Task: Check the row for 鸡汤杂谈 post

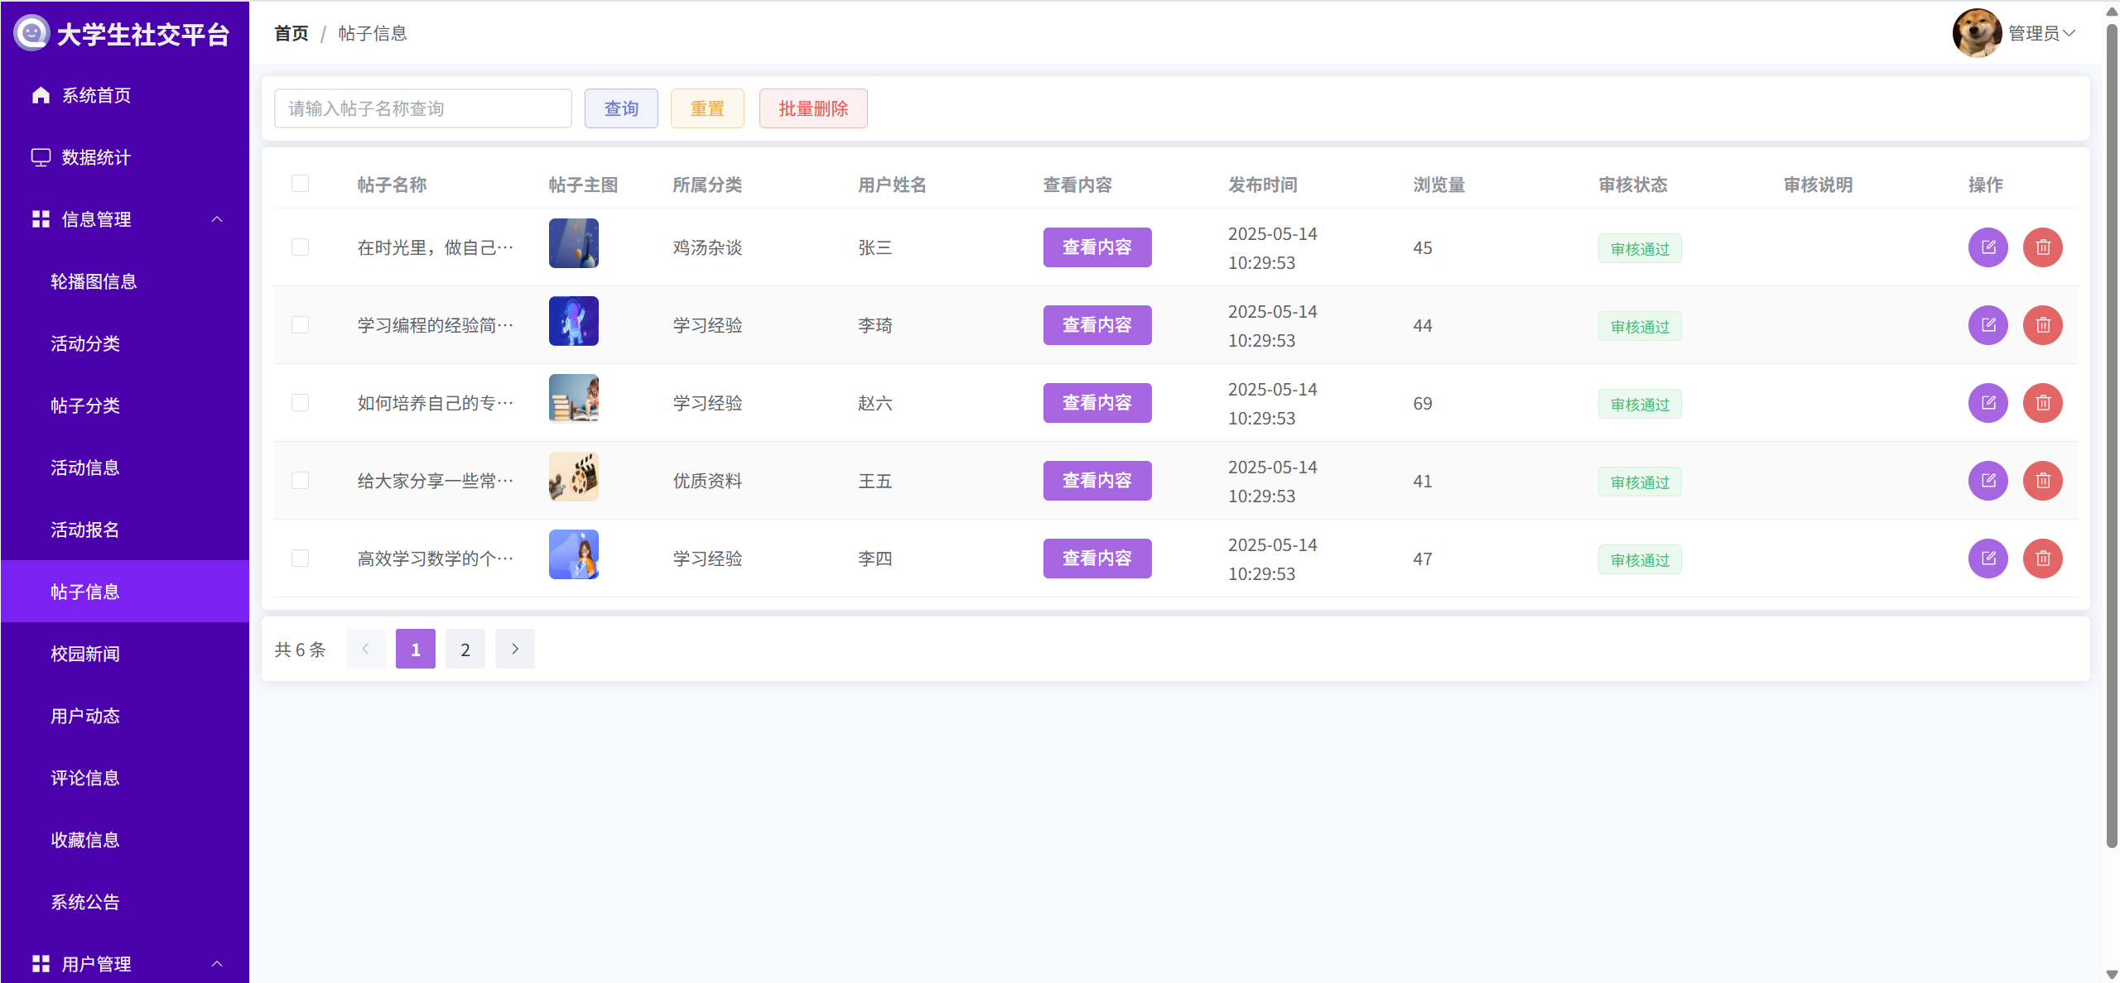Action: point(300,247)
